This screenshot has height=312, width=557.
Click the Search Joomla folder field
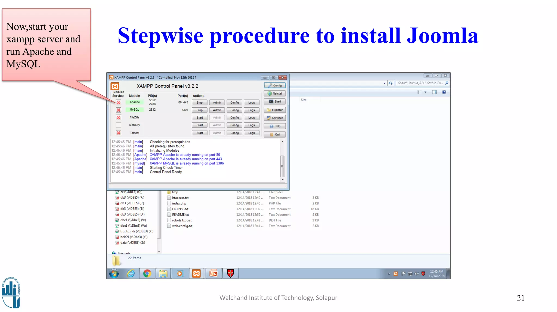coord(420,83)
